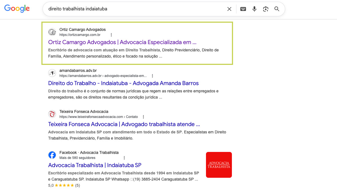Image resolution: width=337 pixels, height=189 pixels.
Task: Click the red Advocacia Trabalhista thumbnail
Action: pos(219,165)
